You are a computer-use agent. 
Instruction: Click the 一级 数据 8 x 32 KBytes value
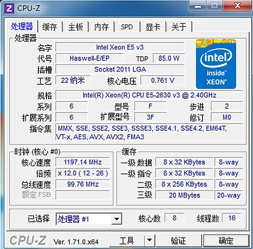coord(184,162)
